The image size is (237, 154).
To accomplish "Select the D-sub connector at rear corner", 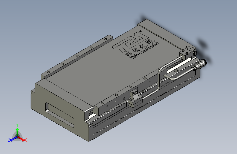I will click(188, 53).
